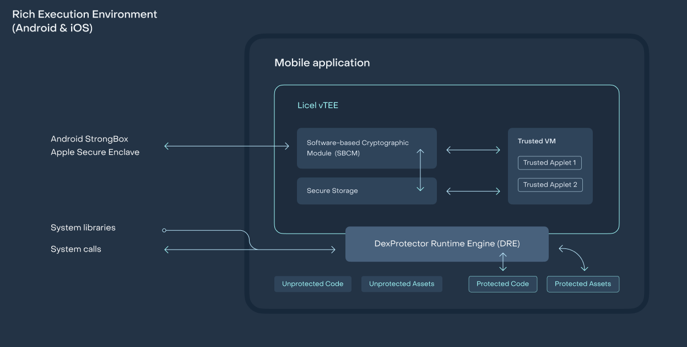Click the Apple Secure Enclave text
The width and height of the screenshot is (687, 347).
95,152
